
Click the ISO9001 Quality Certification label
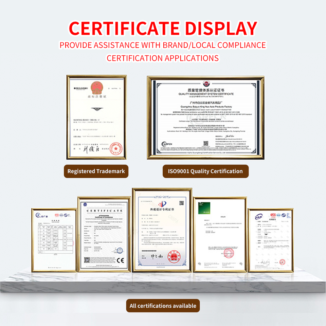pos(205,171)
